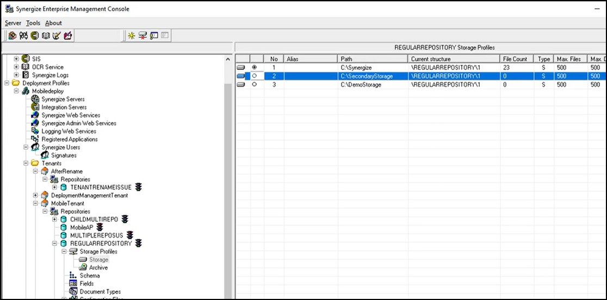
Task: Select the radio button for C:\Synergize storage
Action: [x=255, y=67]
